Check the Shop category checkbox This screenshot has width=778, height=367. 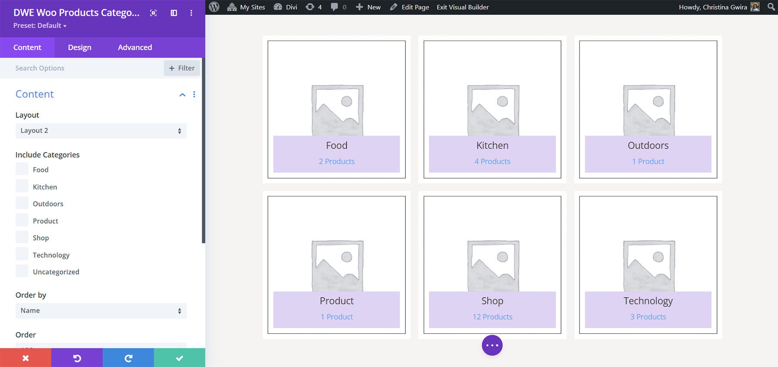tap(22, 237)
